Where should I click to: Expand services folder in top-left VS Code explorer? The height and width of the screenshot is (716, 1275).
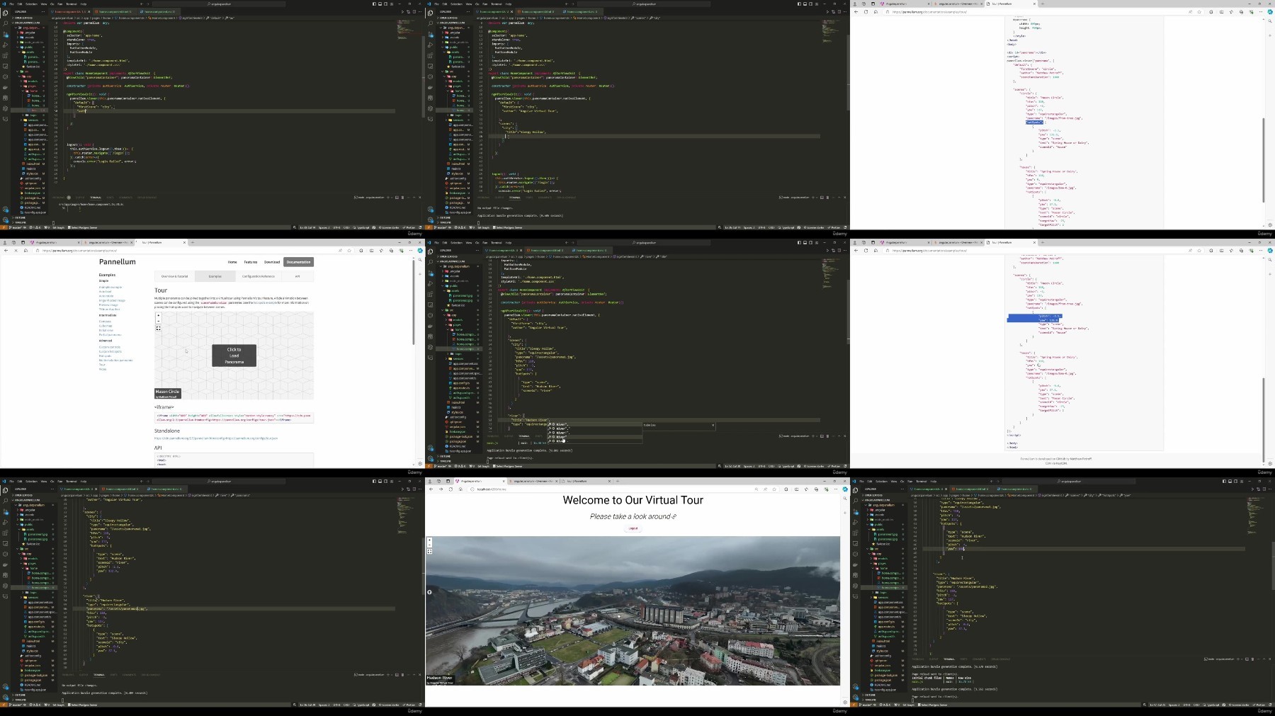pyautogui.click(x=30, y=120)
